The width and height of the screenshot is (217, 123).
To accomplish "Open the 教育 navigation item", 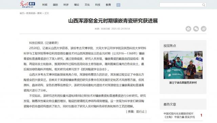I will [x=108, y=5].
